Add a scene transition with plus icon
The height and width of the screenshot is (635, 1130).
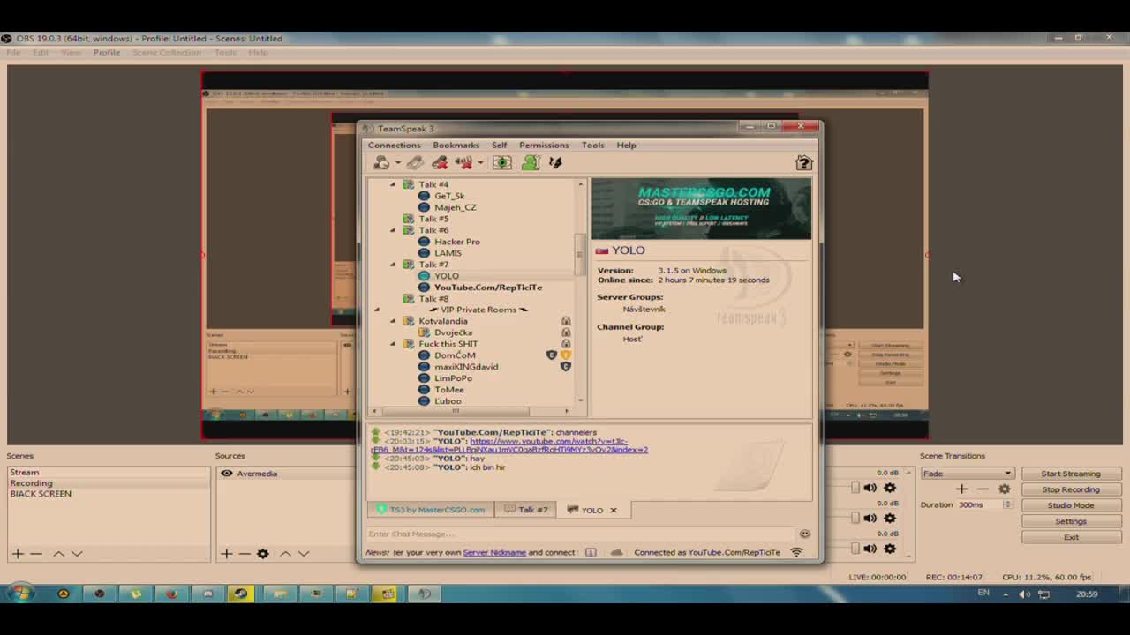pyautogui.click(x=961, y=489)
